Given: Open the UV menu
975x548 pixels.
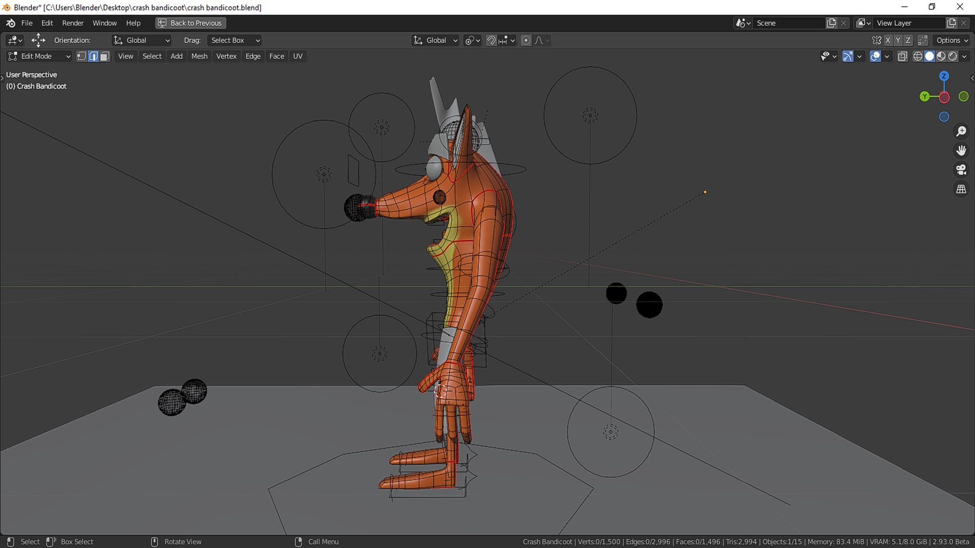Looking at the screenshot, I should click(x=298, y=56).
